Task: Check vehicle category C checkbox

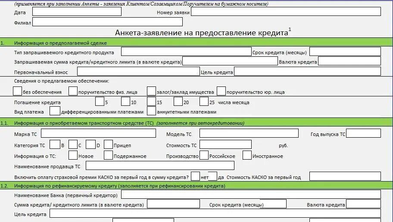Action: (73, 145)
